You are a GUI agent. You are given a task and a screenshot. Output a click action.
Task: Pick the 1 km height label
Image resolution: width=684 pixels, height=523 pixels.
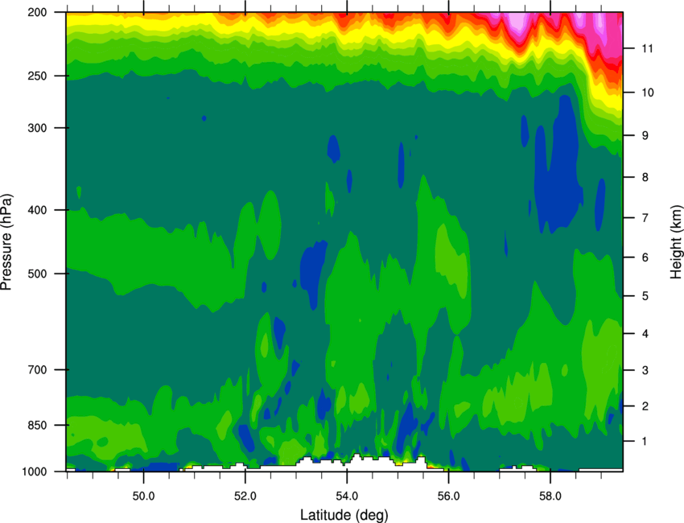[645, 442]
